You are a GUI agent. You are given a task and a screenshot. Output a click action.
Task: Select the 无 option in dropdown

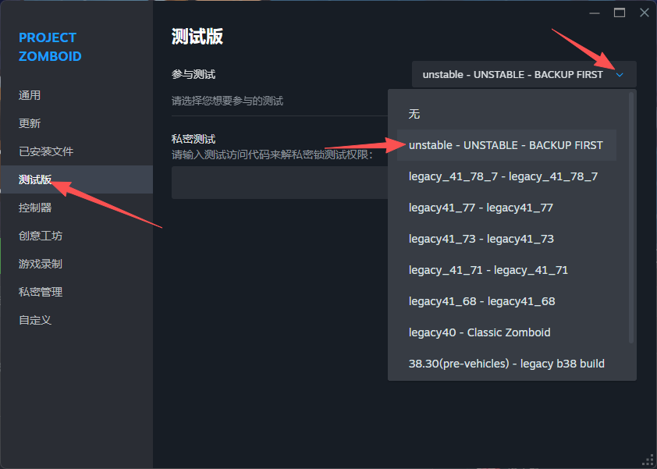(x=414, y=114)
